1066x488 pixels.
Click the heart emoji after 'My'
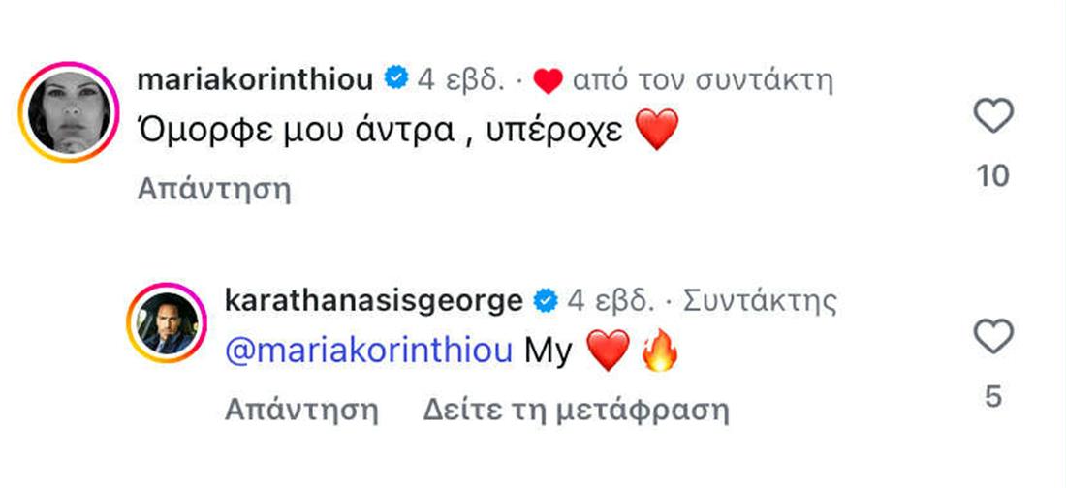point(609,352)
